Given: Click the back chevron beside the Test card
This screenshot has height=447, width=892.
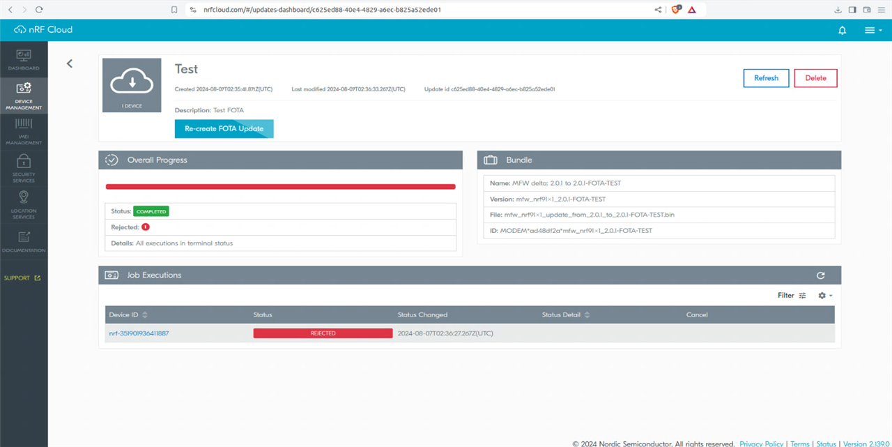Looking at the screenshot, I should pyautogui.click(x=70, y=63).
